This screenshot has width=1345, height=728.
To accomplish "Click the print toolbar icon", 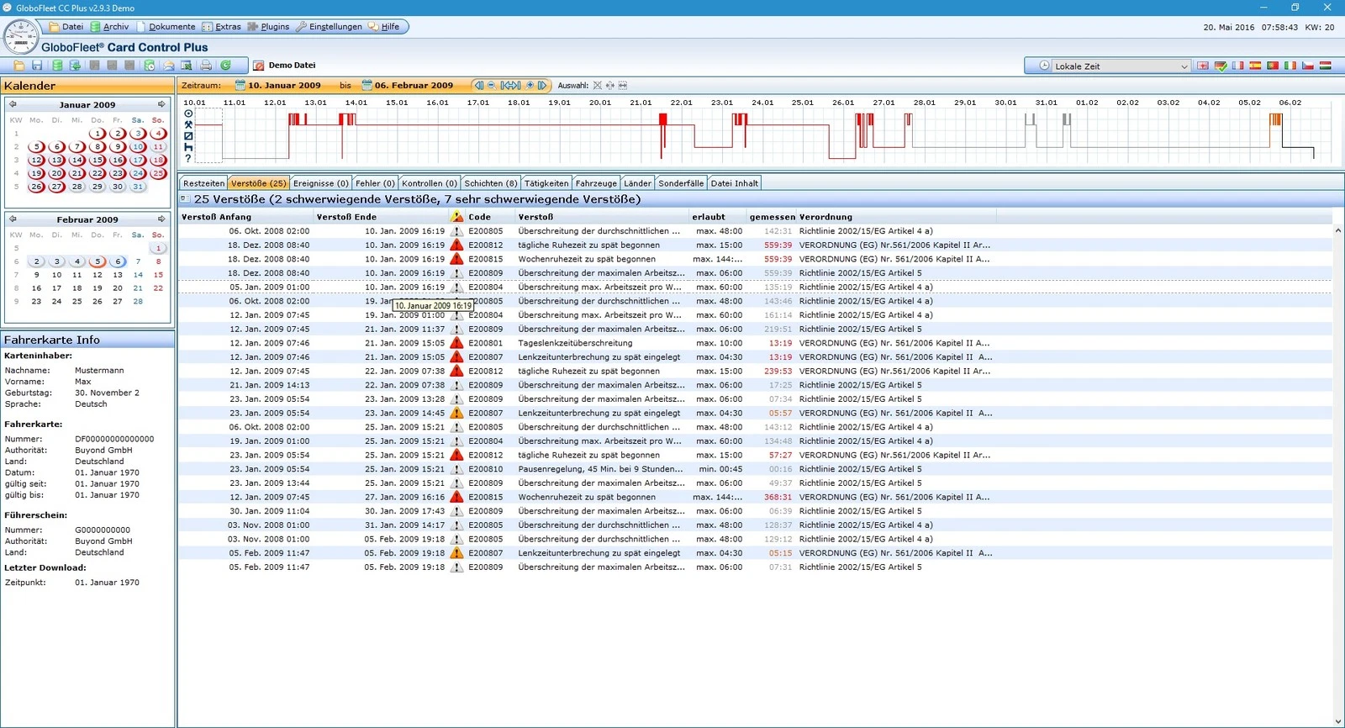I will [206, 65].
